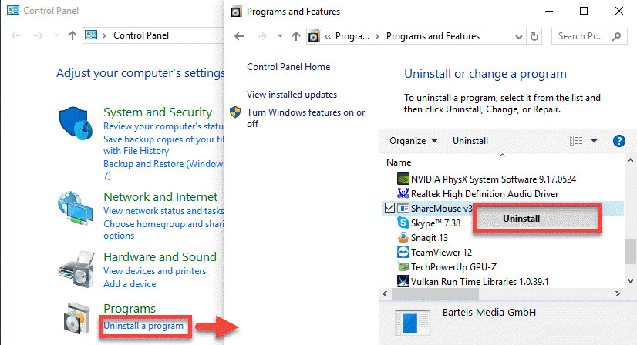Click the Hardware and Sound printer icon
This screenshot has height=345, width=637.
point(76,269)
